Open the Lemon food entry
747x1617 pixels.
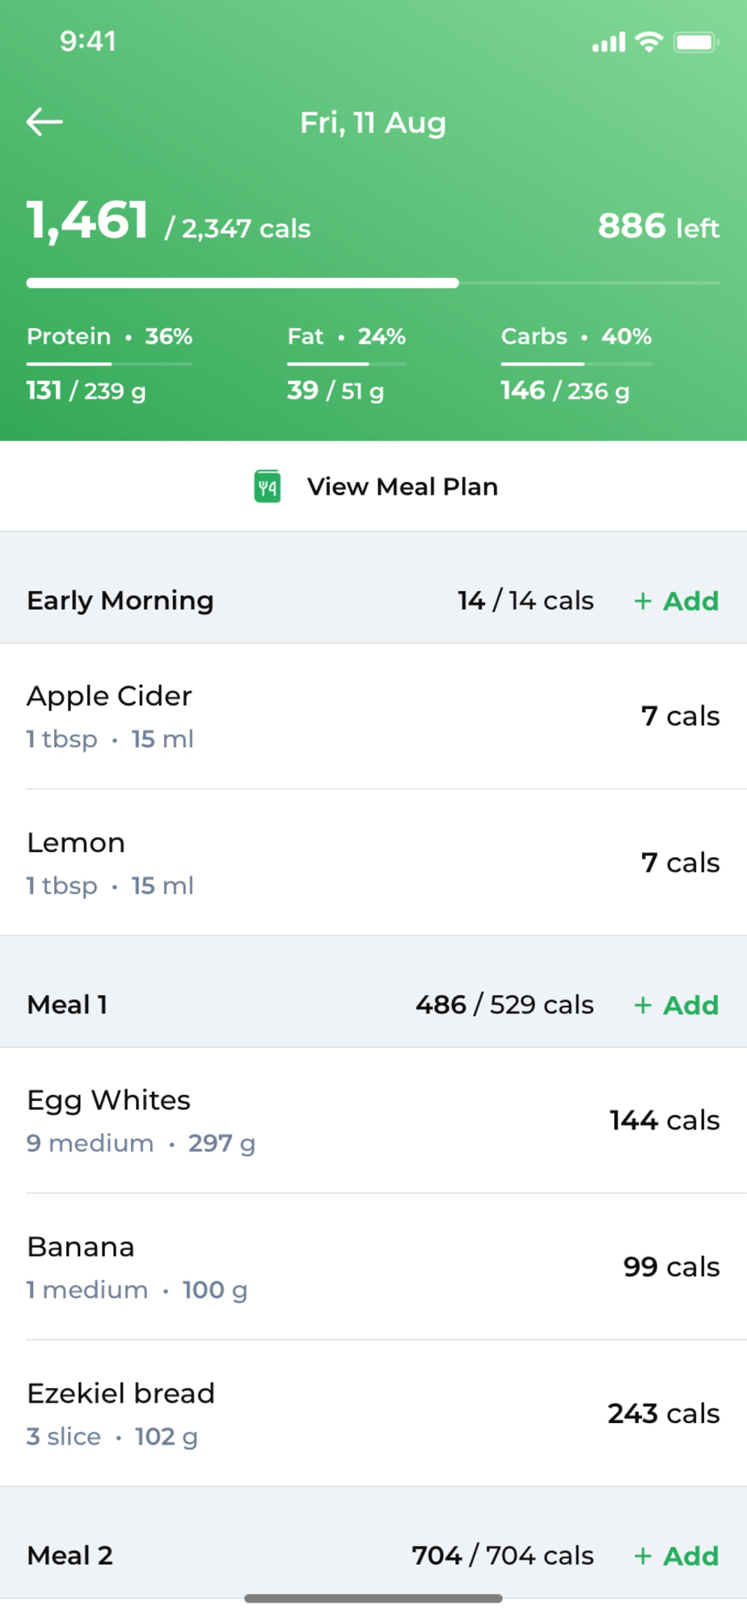[x=373, y=863]
